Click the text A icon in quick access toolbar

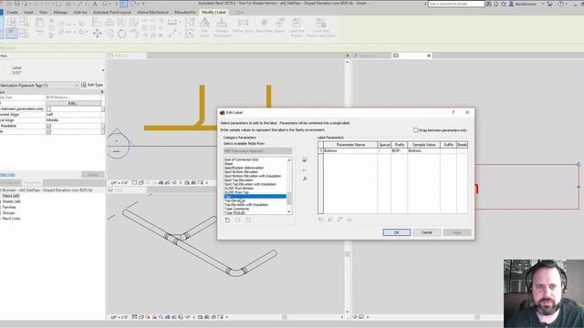point(95,4)
